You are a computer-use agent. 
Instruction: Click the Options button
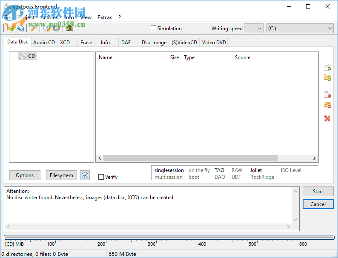(25, 175)
